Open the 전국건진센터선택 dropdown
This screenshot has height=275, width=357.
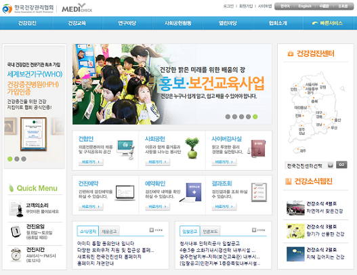coord(309,165)
